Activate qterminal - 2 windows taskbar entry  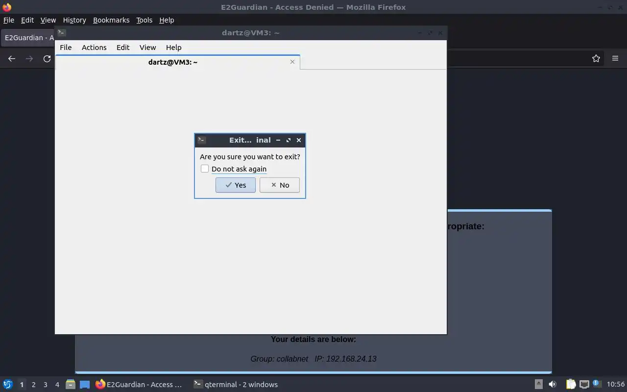point(236,384)
